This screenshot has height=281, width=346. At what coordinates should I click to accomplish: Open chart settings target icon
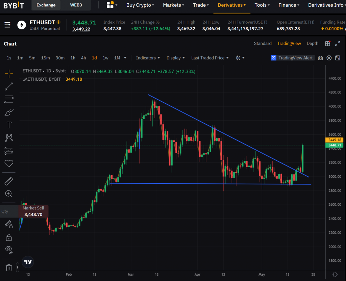329,58
